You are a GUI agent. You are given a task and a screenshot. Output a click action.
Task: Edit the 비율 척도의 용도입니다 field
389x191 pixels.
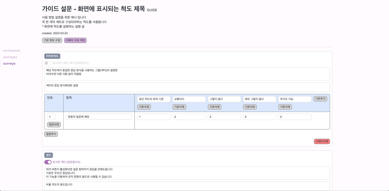[x=187, y=186]
